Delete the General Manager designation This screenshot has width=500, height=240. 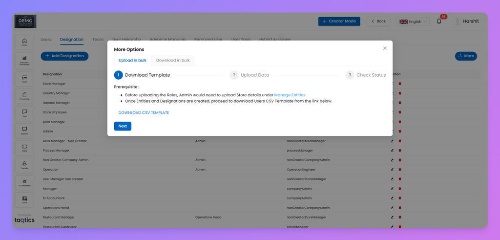[x=400, y=103]
